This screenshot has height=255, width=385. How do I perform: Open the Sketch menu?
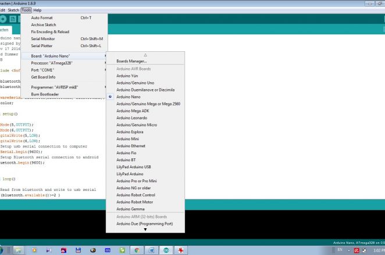12,10
